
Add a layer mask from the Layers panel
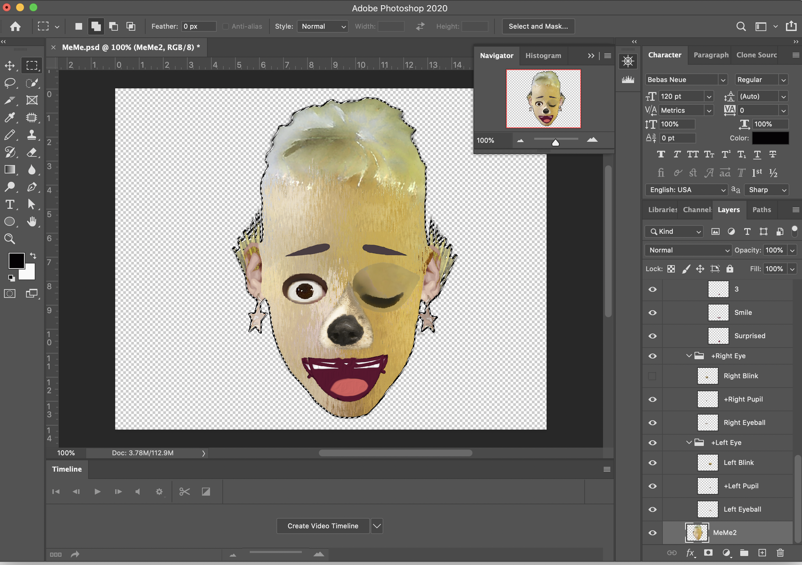tap(708, 553)
